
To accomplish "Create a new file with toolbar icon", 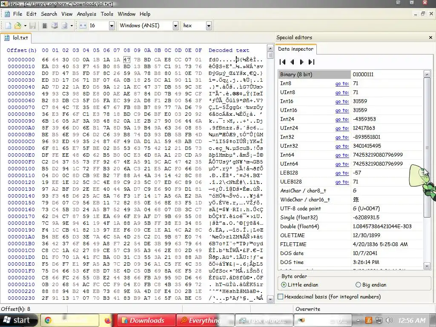I will 9,26.
